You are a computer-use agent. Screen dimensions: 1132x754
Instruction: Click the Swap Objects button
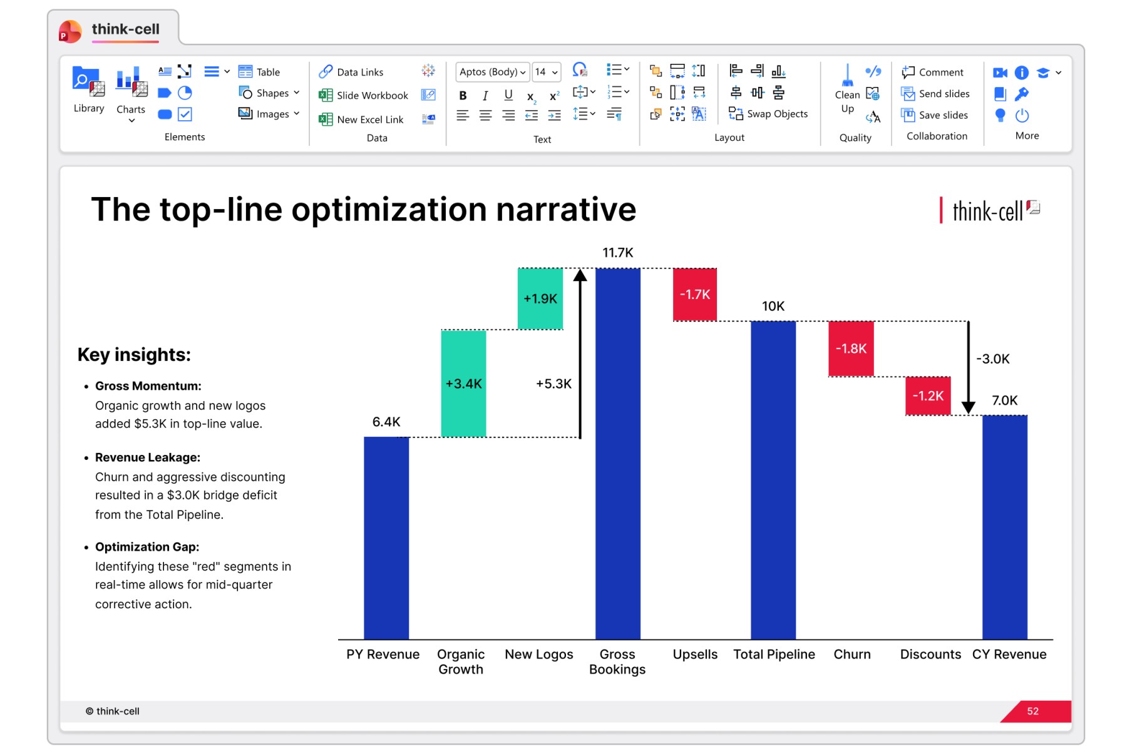coord(768,114)
